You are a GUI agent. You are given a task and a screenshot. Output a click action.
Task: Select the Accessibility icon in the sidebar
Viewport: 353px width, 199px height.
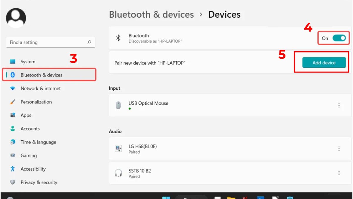coord(13,169)
